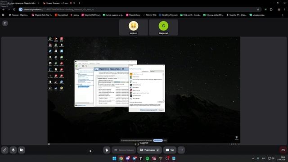This screenshot has height=162, width=288.
Task: Open the taskbar clock and date
Action: [x=281, y=158]
